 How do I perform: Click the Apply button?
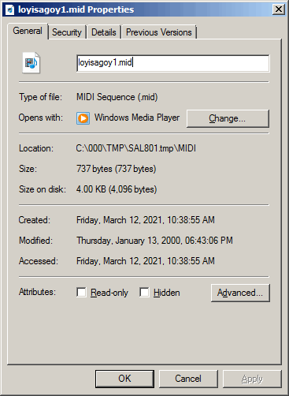point(252,379)
